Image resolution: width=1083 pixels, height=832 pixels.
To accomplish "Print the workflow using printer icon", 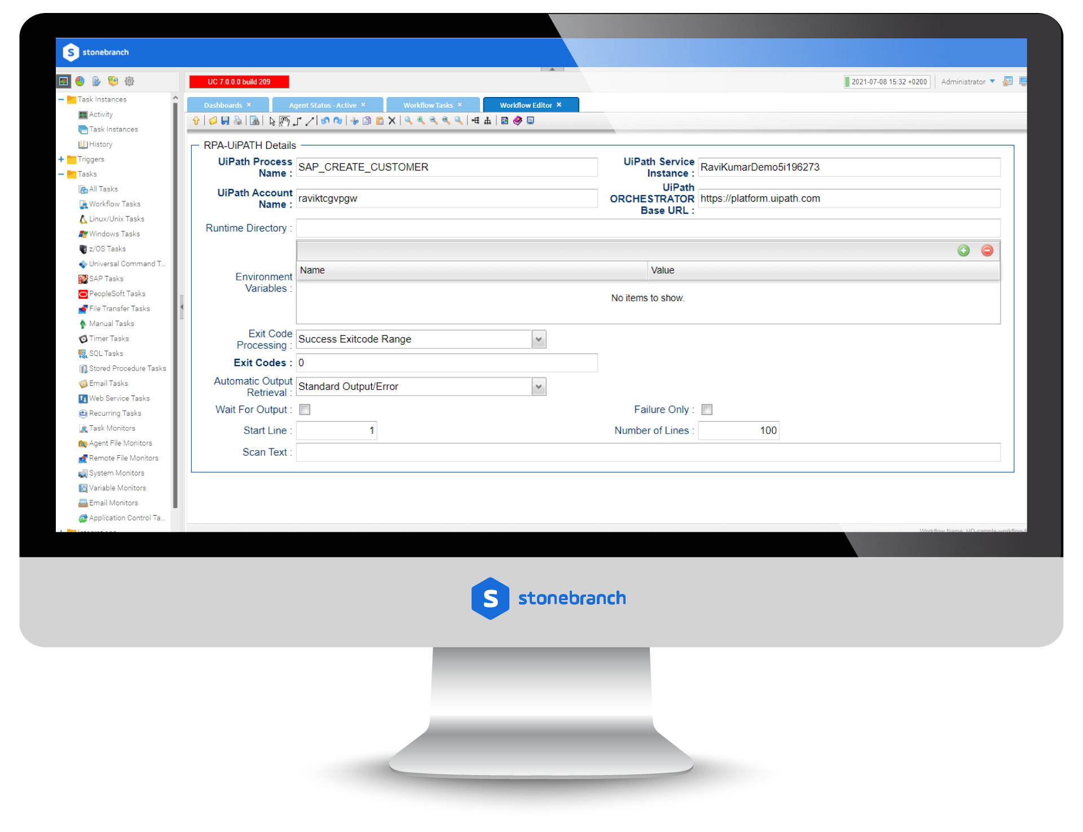I will [x=237, y=121].
